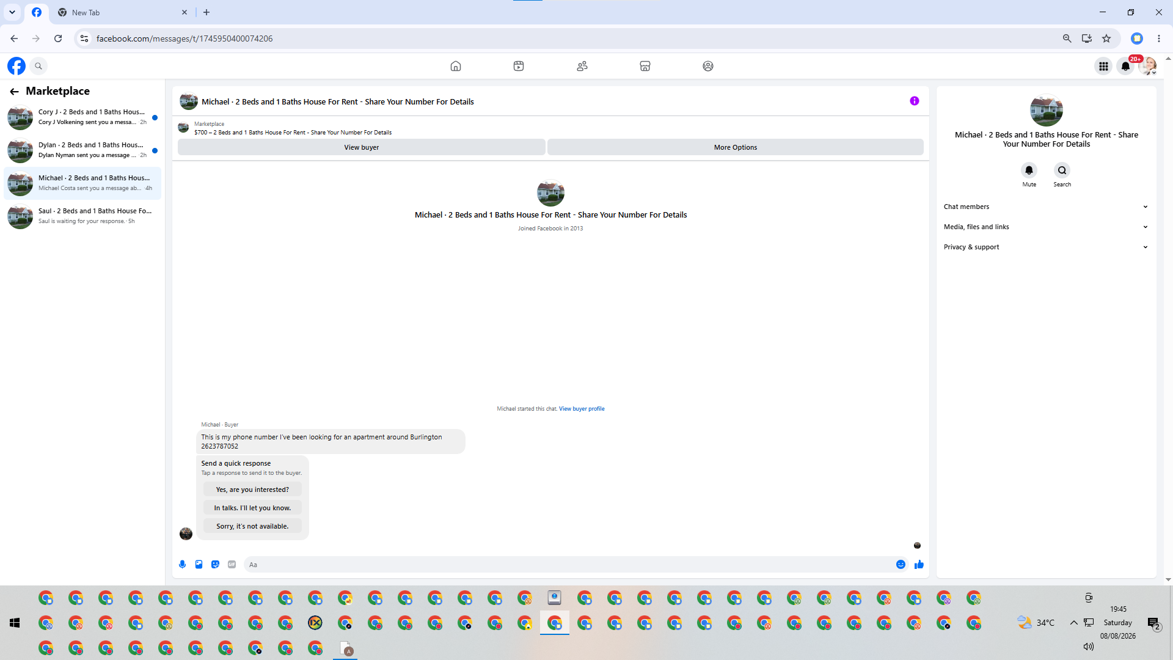The width and height of the screenshot is (1173, 660).
Task: Click the install app icon in address bar
Action: (x=1087, y=38)
